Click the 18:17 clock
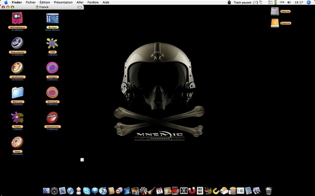This screenshot has width=315, height=196. (x=299, y=2)
